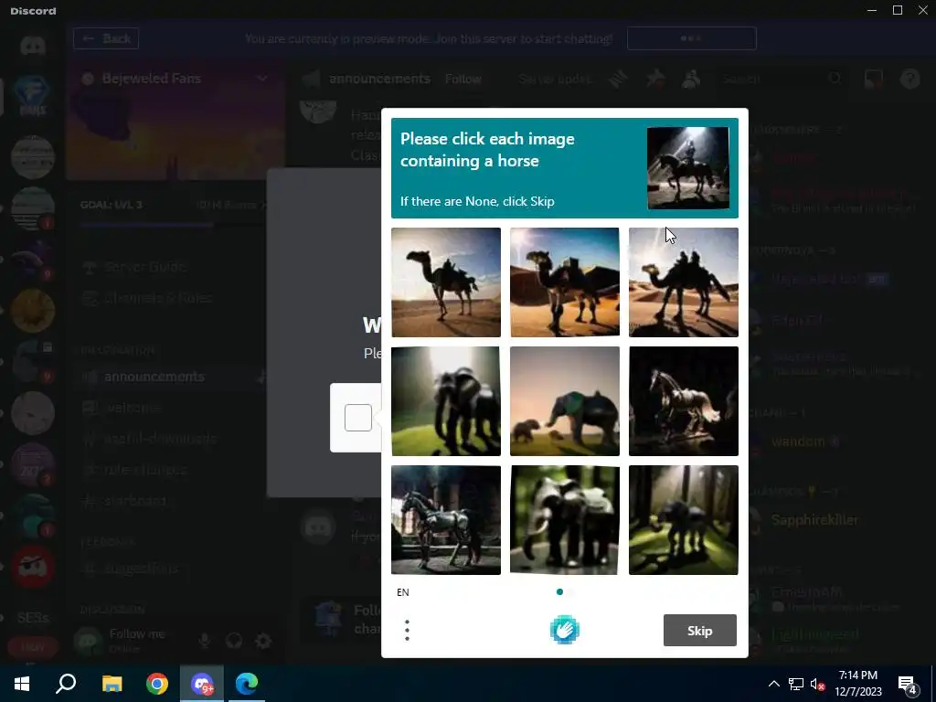Open the threads icon in the channel header
The width and height of the screenshot is (936, 702).
coord(619,79)
